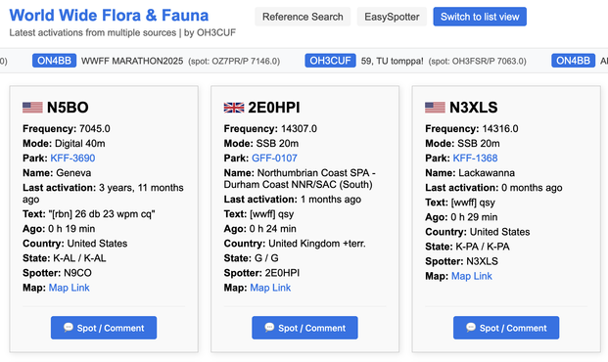
Task: Click the World Wide Flora & Fauna title
Action: (109, 15)
